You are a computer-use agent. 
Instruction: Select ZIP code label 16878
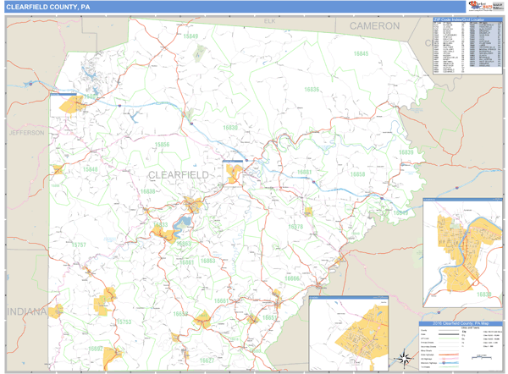[295, 227]
